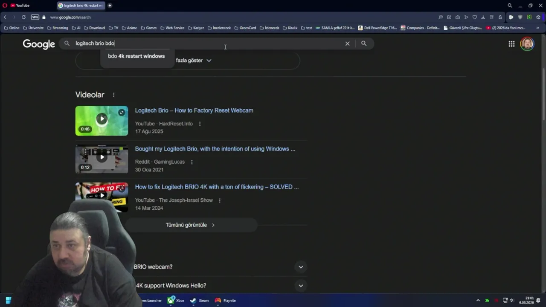This screenshot has width=546, height=307.
Task: Open the Download bookmarks folder
Action: pos(94,28)
